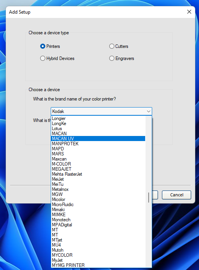Image resolution: width=199 pixels, height=270 pixels.
Task: Pick MACAN (not UV) in the list
Action: (x=98, y=134)
